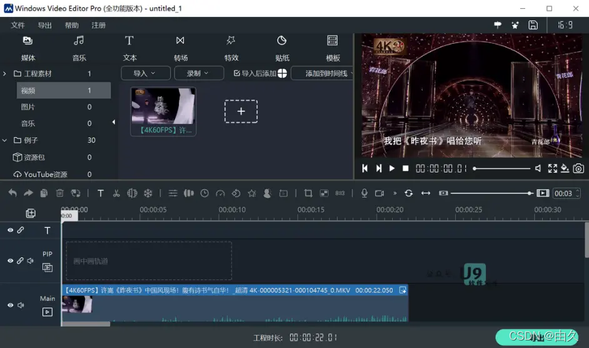Add a new track with plus-layer icon

(31, 213)
